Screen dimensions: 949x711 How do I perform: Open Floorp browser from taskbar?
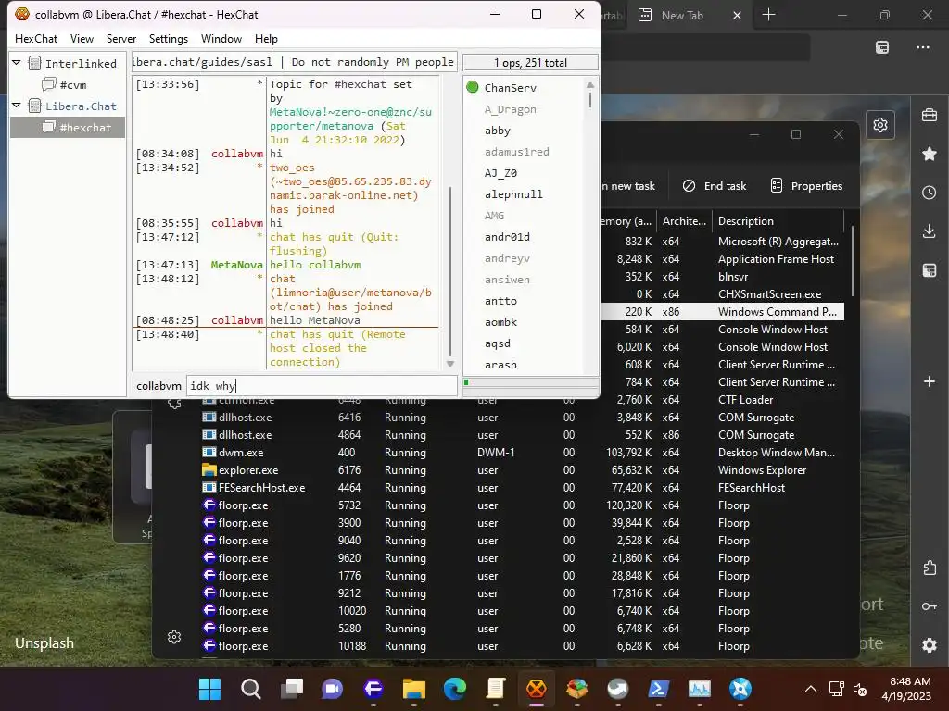point(373,689)
